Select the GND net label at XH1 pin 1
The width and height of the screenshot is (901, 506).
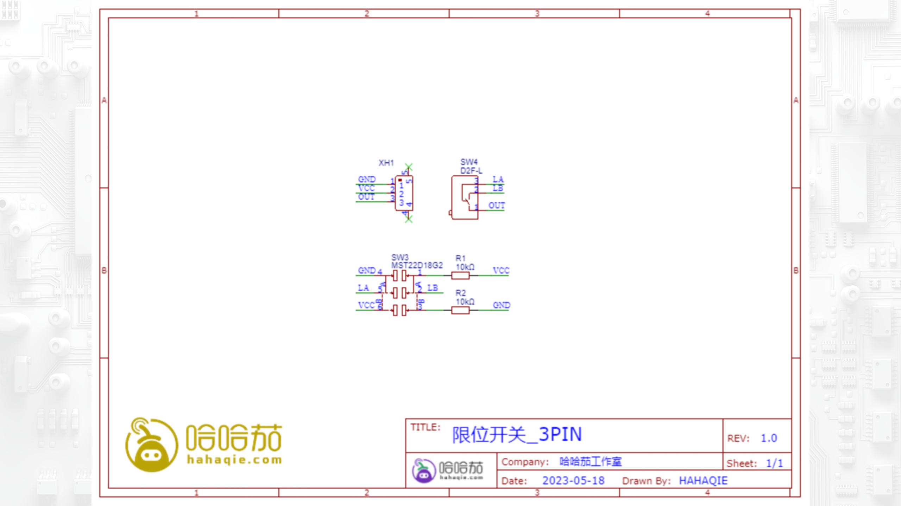(x=367, y=180)
